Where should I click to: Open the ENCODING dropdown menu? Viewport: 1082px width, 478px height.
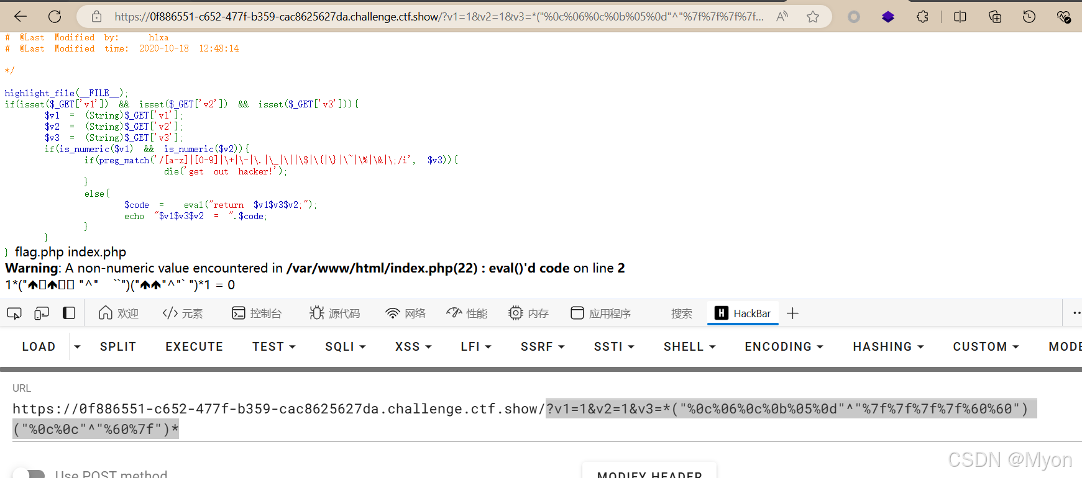(x=784, y=346)
